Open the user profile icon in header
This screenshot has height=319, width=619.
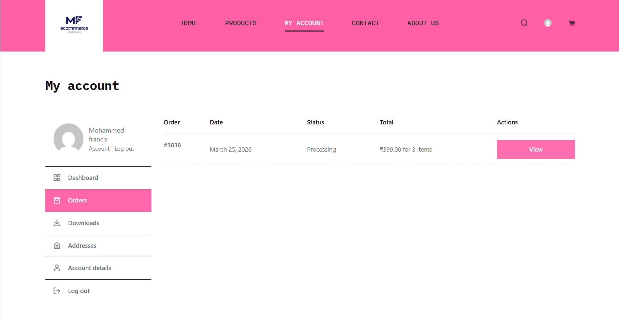548,23
